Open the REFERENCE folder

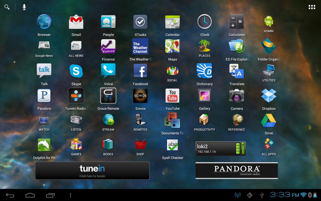coord(237,120)
